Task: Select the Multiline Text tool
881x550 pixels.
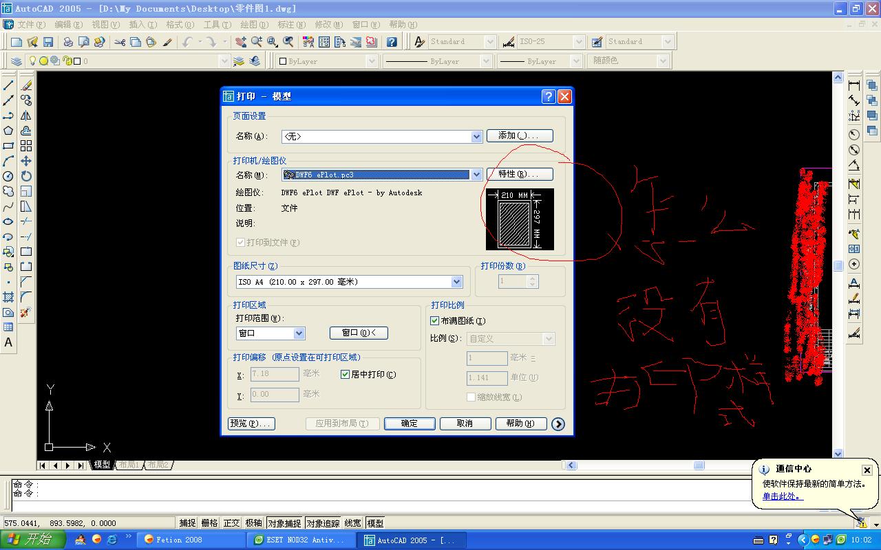Action: [x=8, y=342]
